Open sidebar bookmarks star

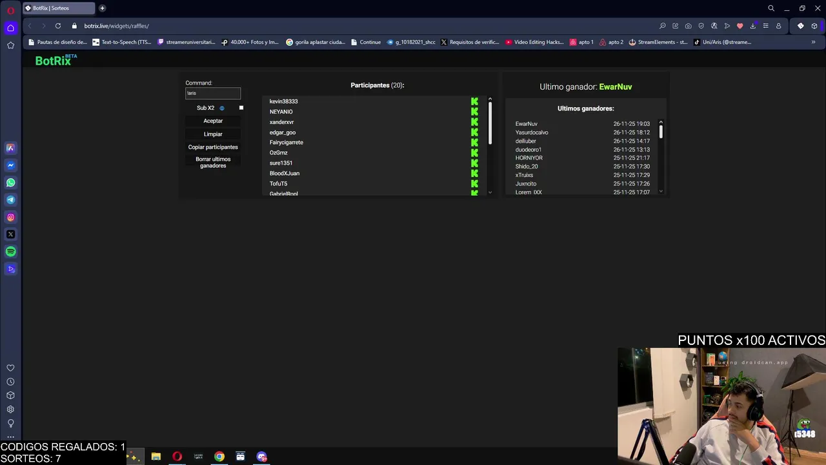click(x=10, y=45)
